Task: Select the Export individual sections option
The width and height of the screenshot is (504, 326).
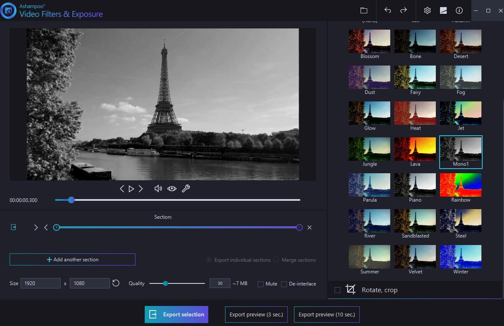Action: (208, 260)
